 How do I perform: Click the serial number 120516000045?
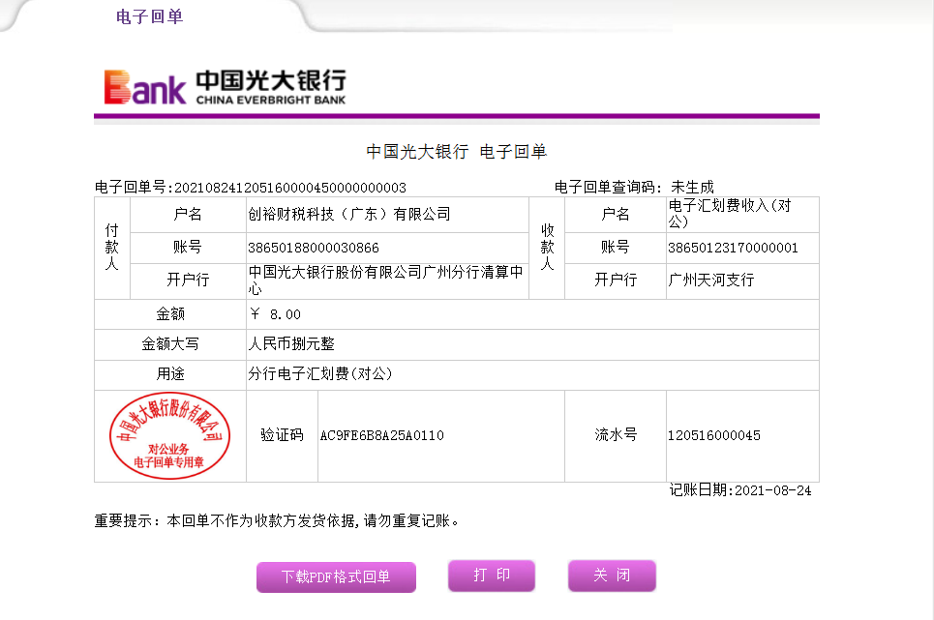(713, 436)
